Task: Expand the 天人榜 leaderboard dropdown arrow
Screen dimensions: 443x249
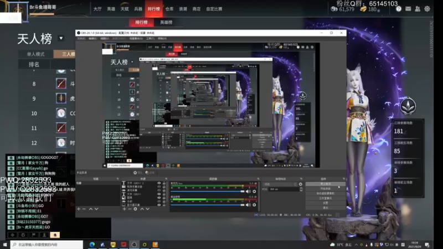Action: (x=61, y=38)
